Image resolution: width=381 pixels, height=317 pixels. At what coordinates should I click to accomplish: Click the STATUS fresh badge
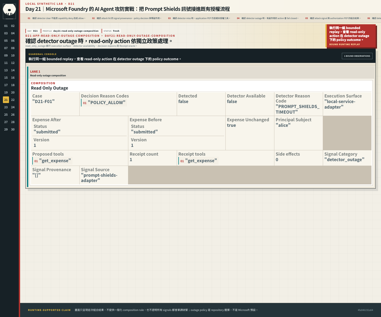coord(111,31)
